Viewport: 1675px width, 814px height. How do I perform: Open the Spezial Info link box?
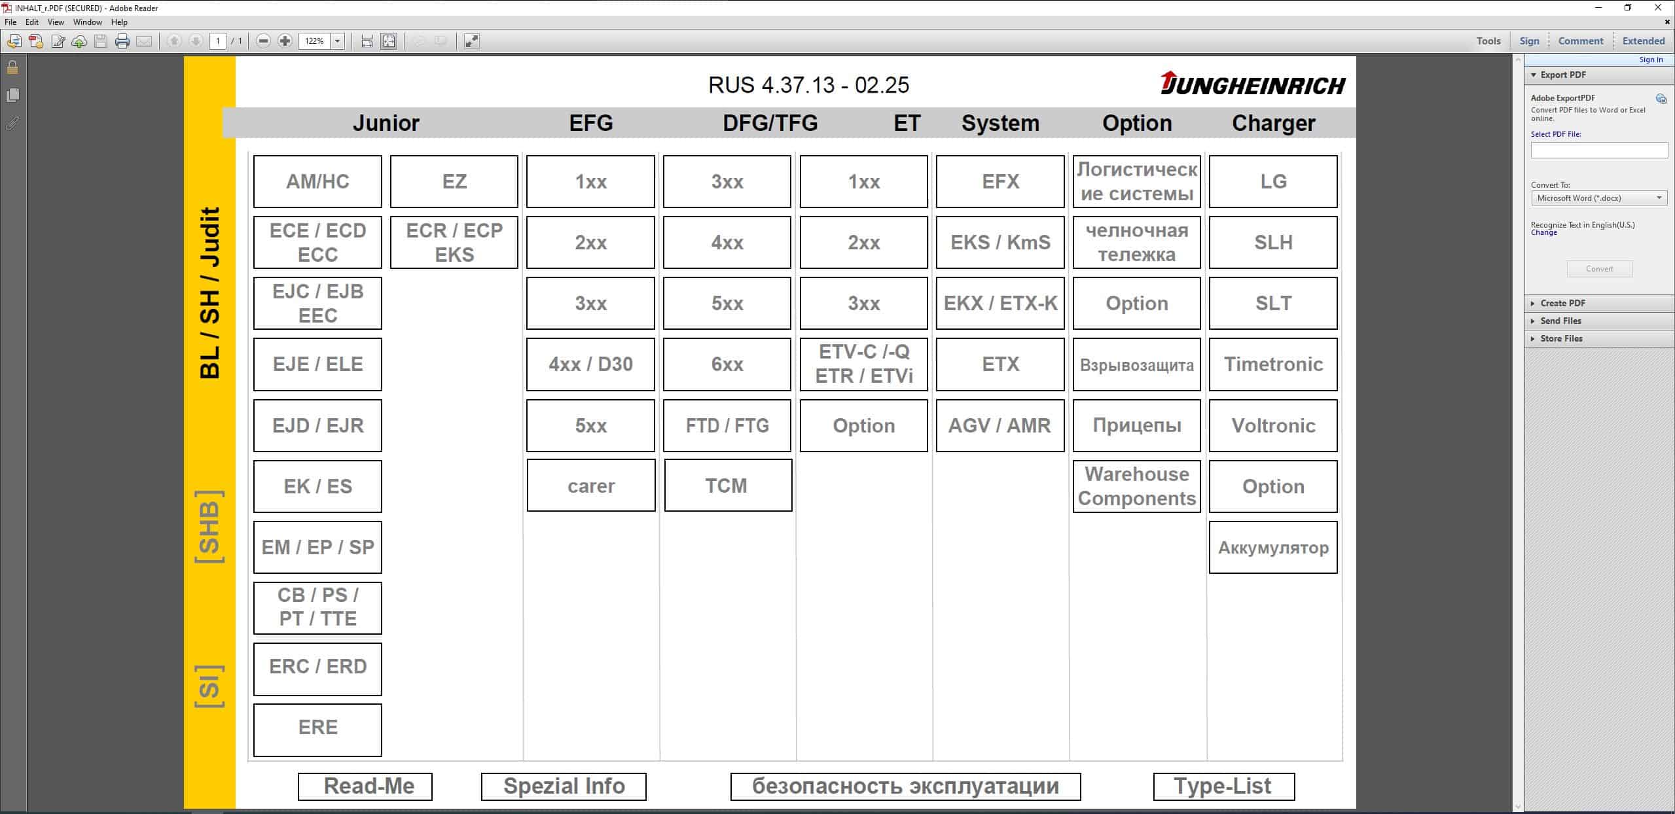(564, 787)
